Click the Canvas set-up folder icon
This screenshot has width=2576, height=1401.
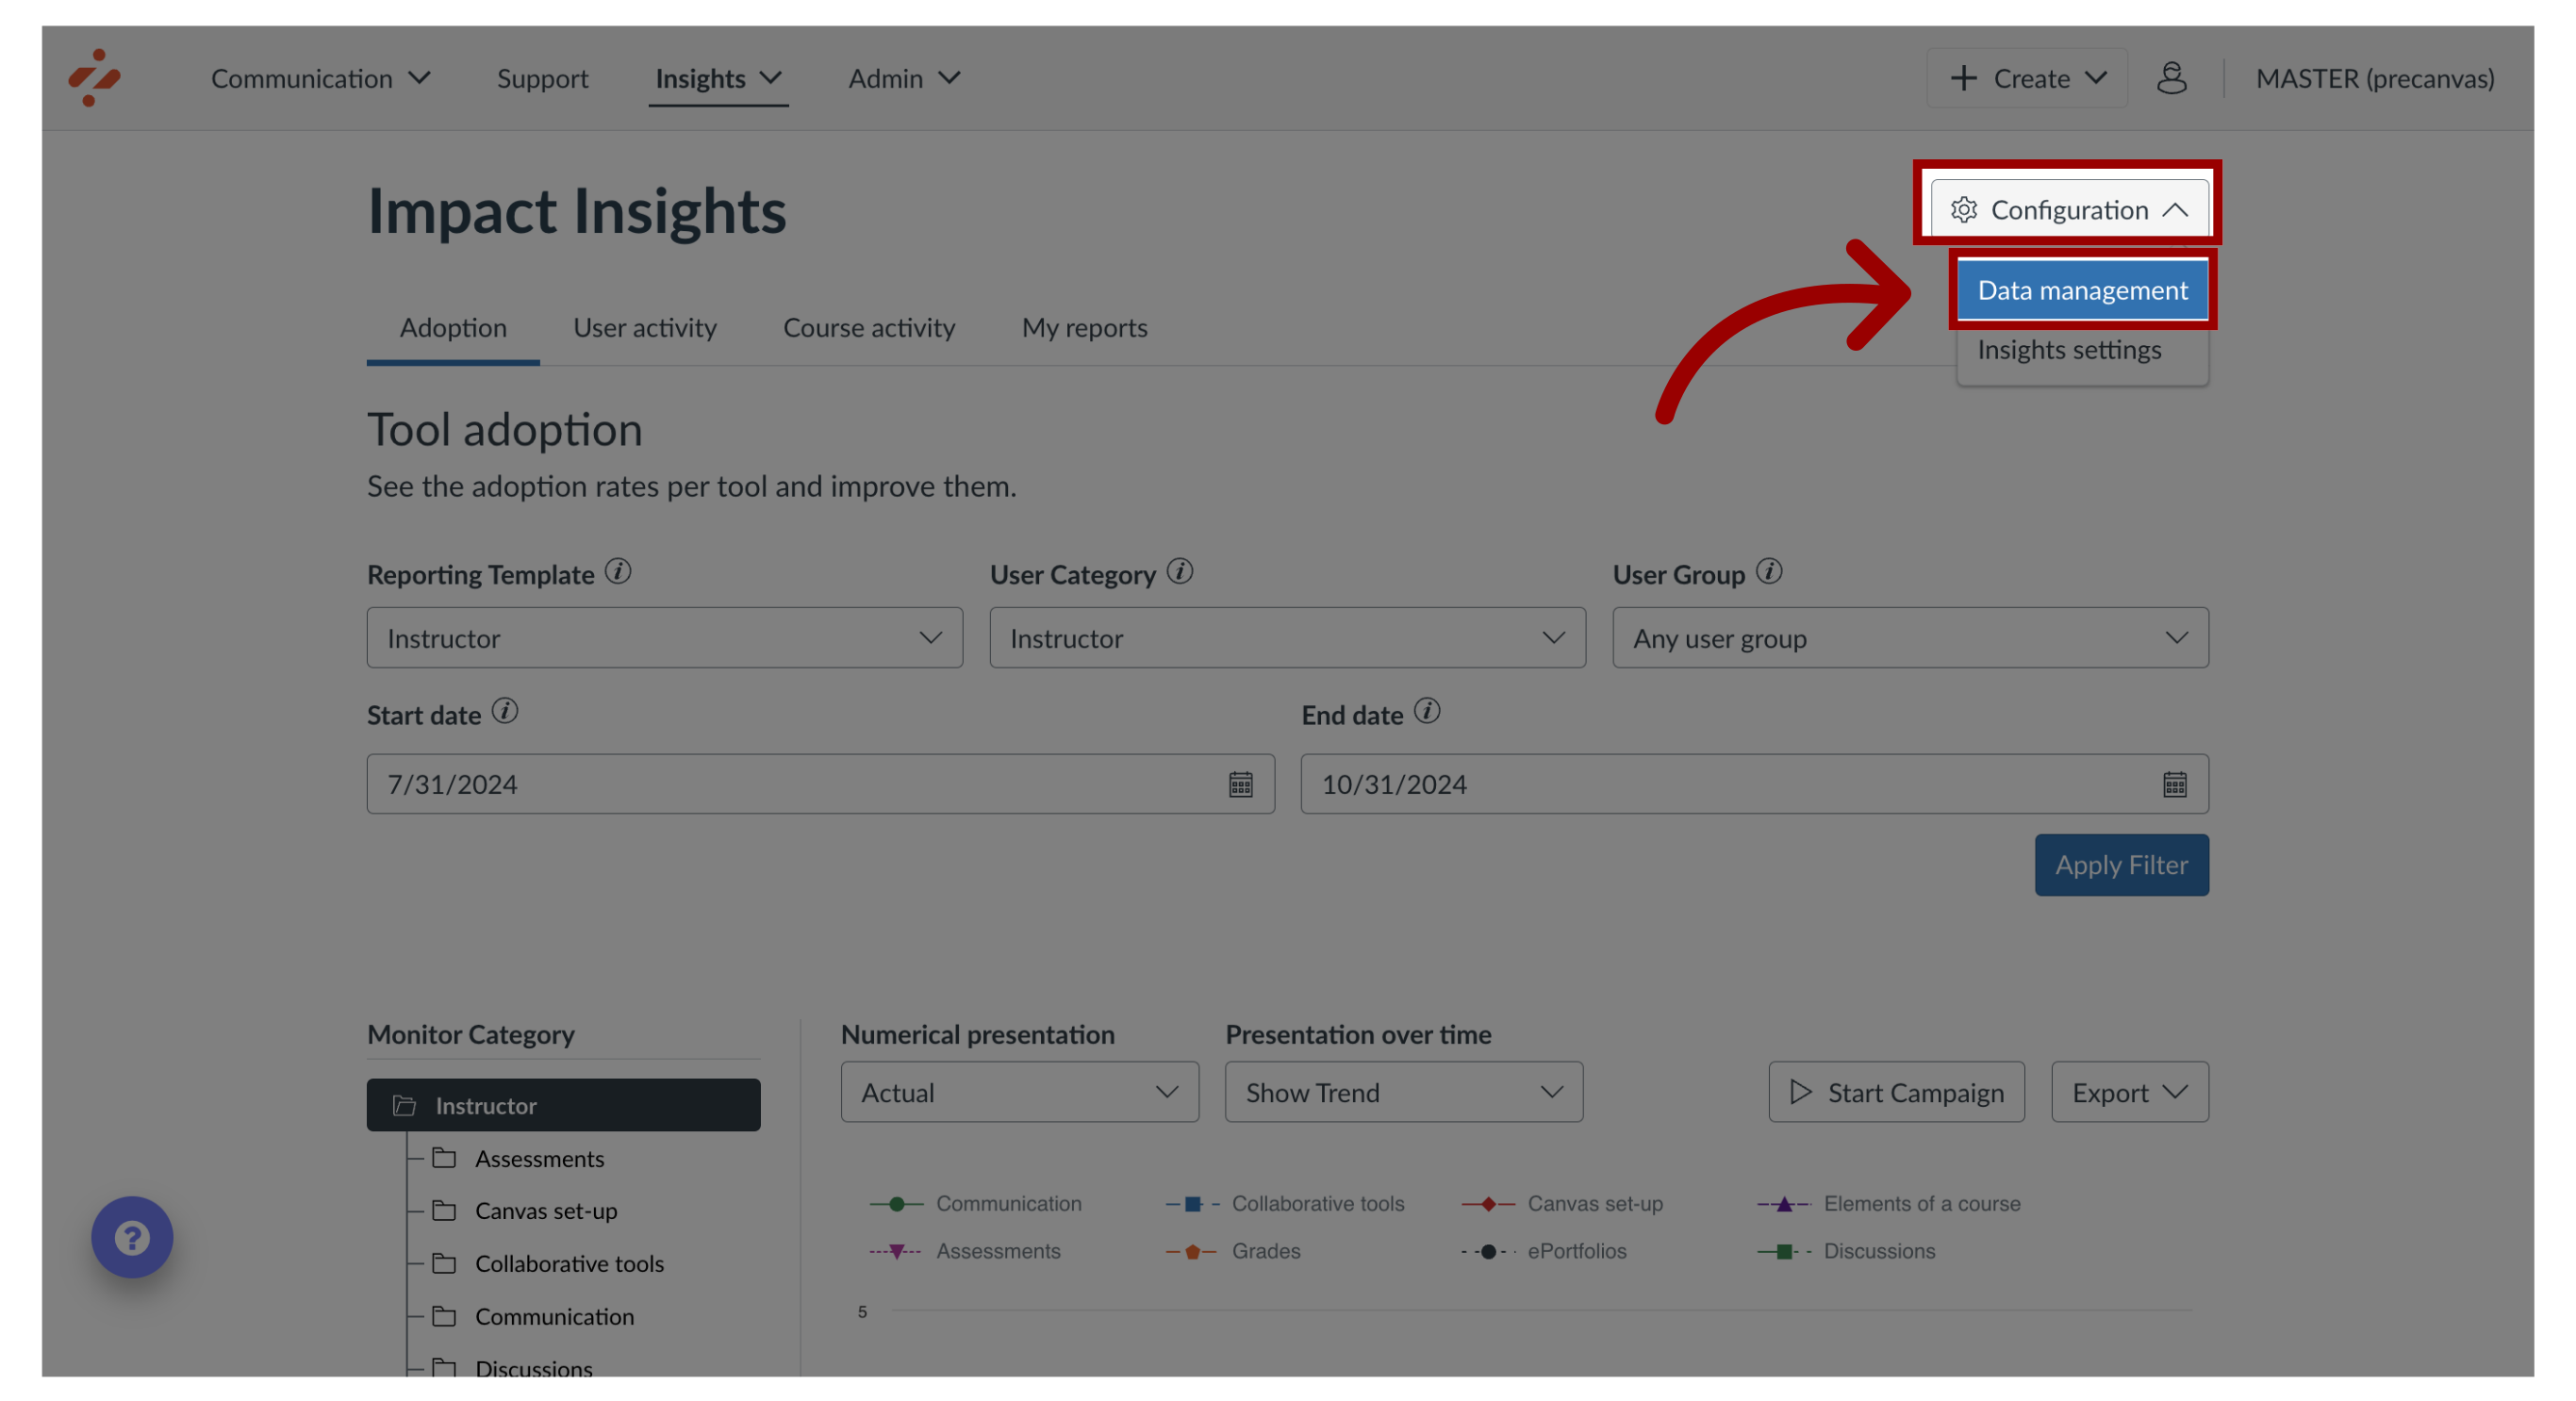444,1210
